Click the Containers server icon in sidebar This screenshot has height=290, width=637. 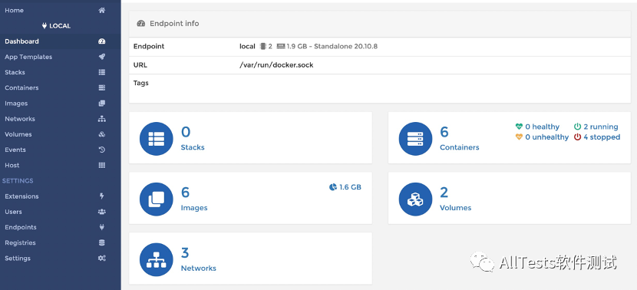click(x=102, y=87)
